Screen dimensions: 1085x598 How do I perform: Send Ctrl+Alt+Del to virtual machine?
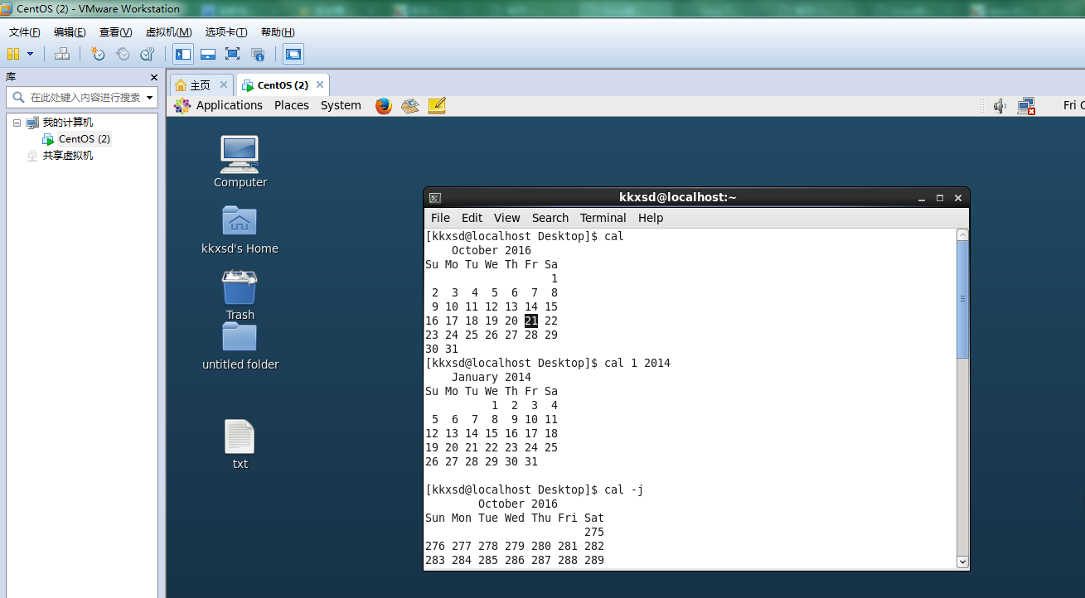point(62,54)
